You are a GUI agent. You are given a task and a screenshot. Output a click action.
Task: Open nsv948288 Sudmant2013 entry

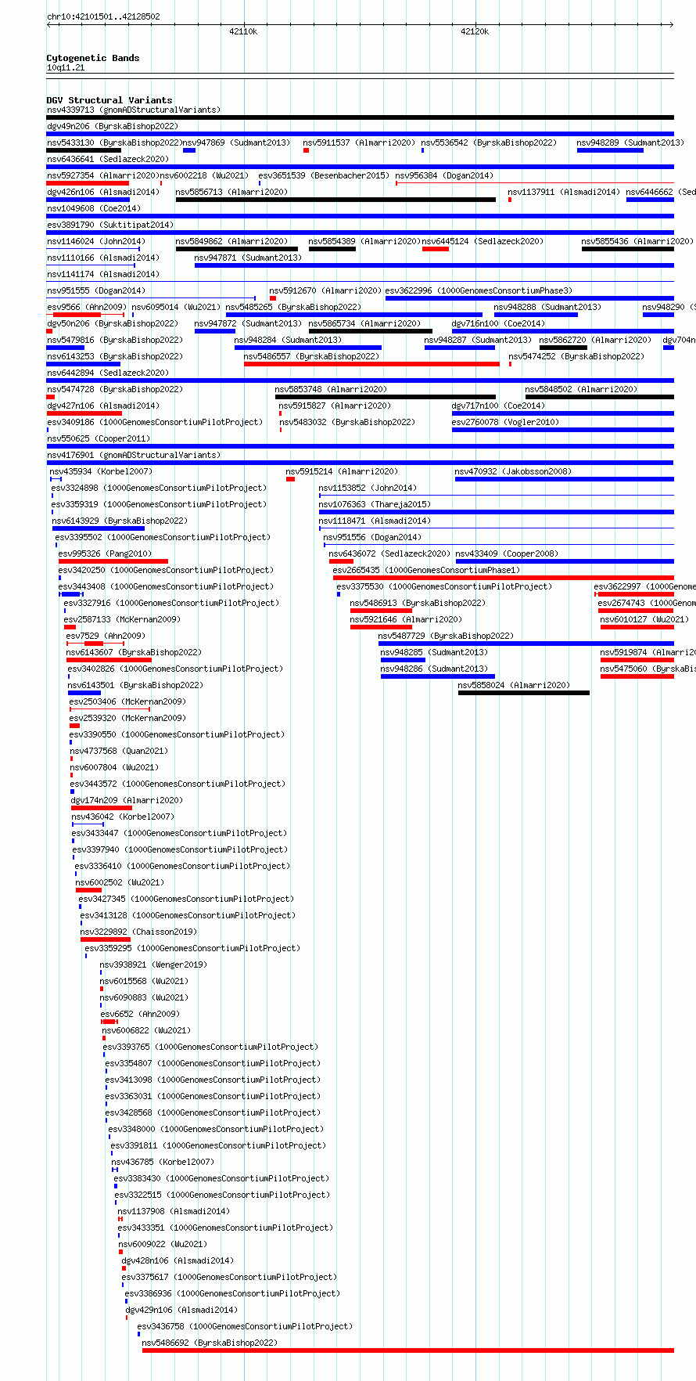tap(547, 307)
